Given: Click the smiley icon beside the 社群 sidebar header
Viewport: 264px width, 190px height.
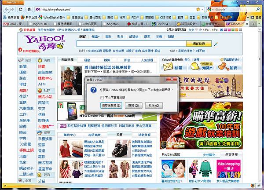Looking at the screenshot, I should (40, 90).
